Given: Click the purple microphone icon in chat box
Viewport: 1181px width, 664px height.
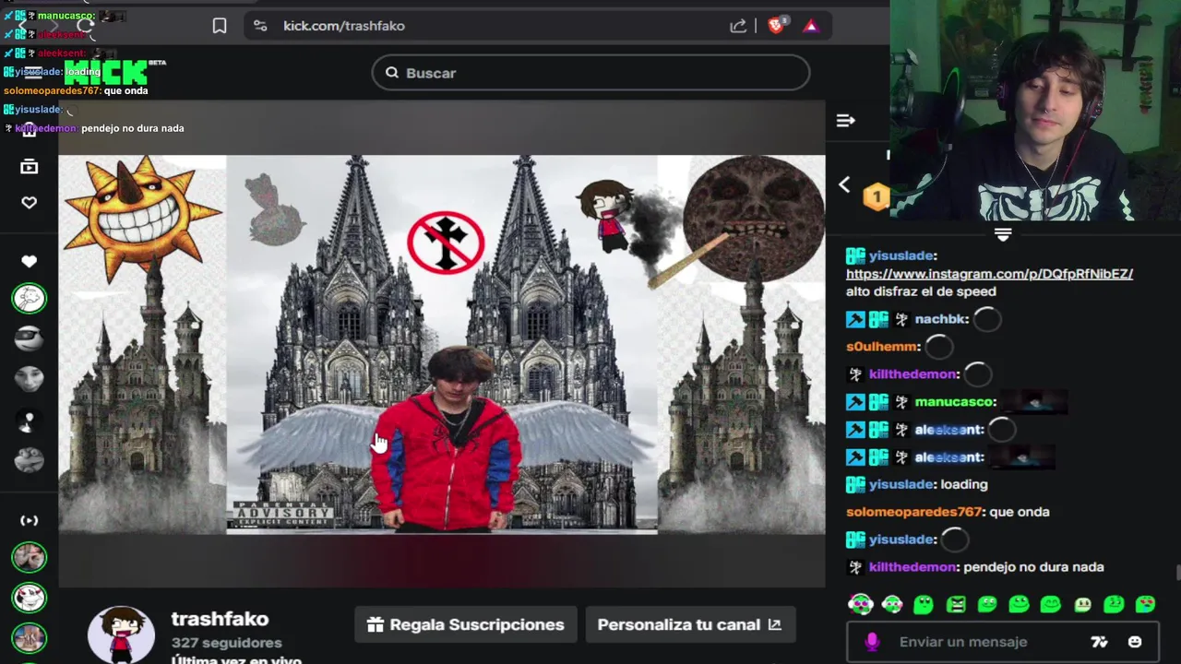Looking at the screenshot, I should pyautogui.click(x=872, y=642).
